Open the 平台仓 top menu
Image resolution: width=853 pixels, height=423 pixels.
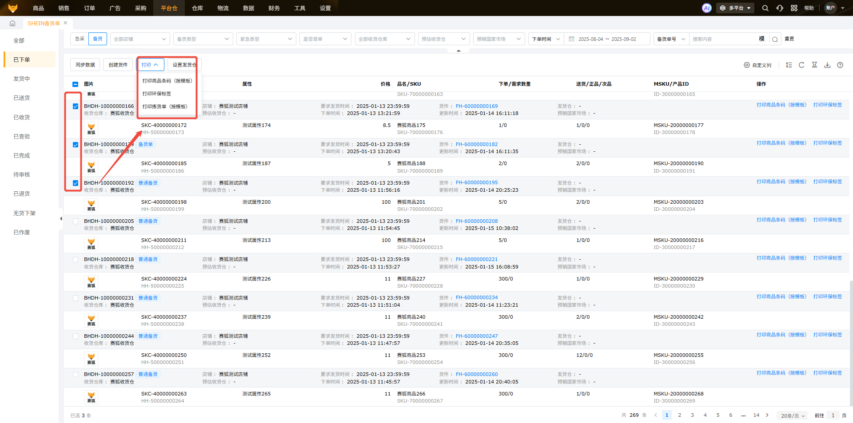pos(169,8)
